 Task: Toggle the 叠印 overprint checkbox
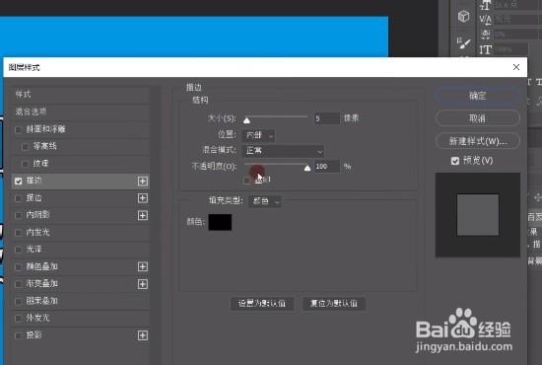pyautogui.click(x=246, y=181)
